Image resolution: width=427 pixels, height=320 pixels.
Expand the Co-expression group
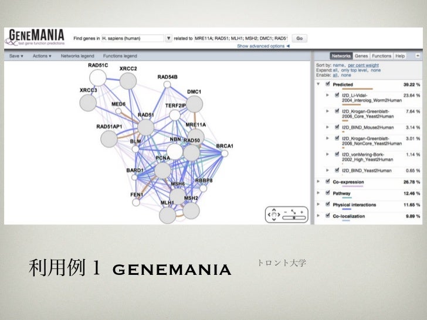[x=318, y=182]
